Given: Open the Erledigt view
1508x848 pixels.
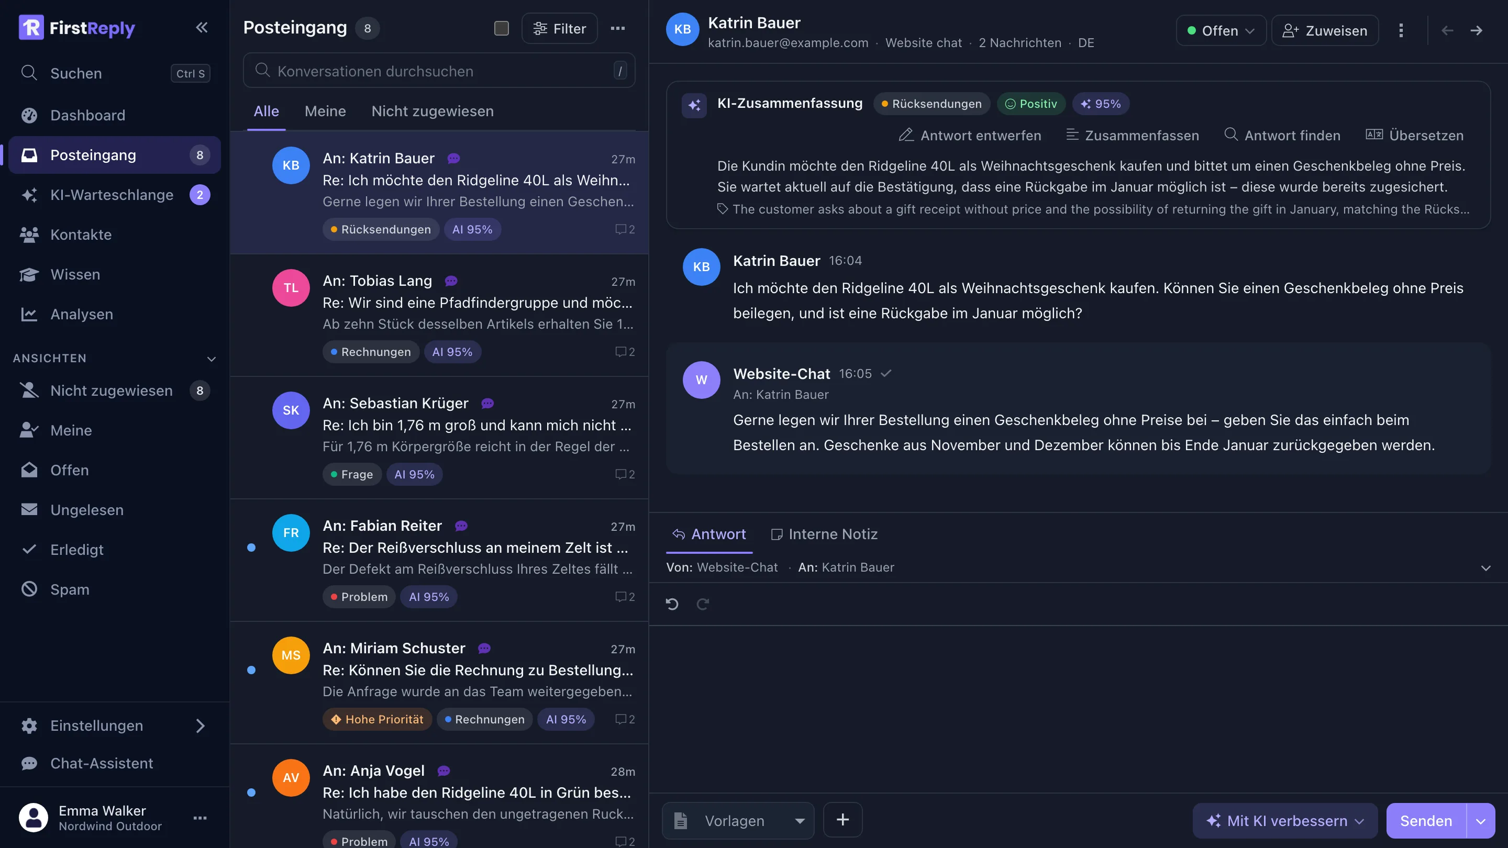Looking at the screenshot, I should tap(114, 550).
